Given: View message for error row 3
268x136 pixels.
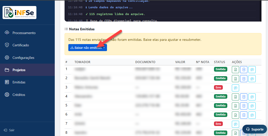Looking at the screenshot, I should 235,88.
